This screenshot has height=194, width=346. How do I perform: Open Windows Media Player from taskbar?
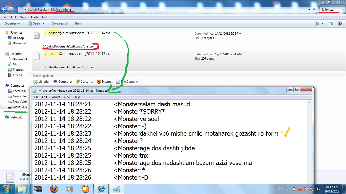pos(69,189)
